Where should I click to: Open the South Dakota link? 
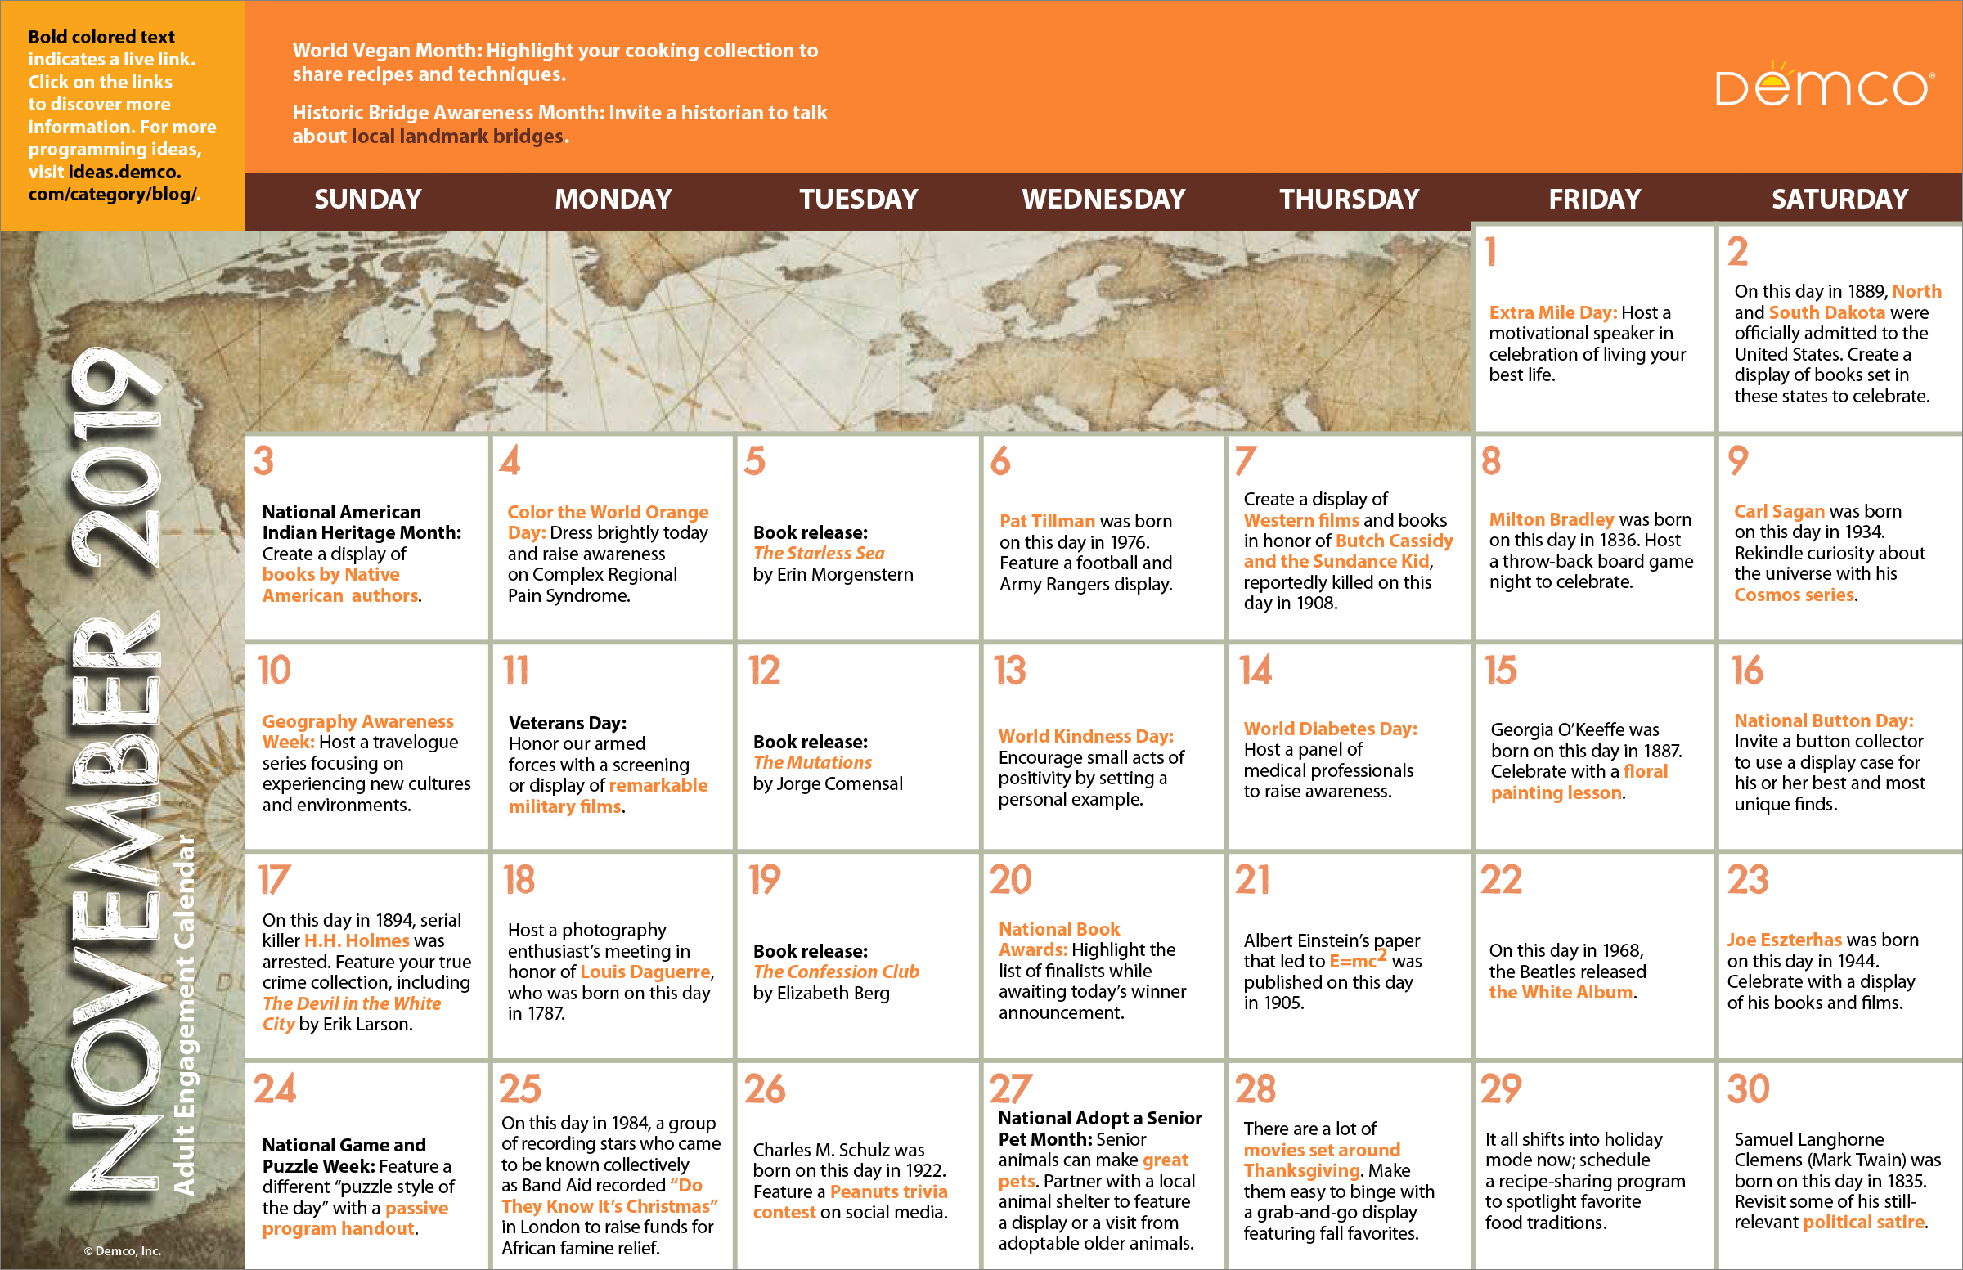coord(1826,312)
